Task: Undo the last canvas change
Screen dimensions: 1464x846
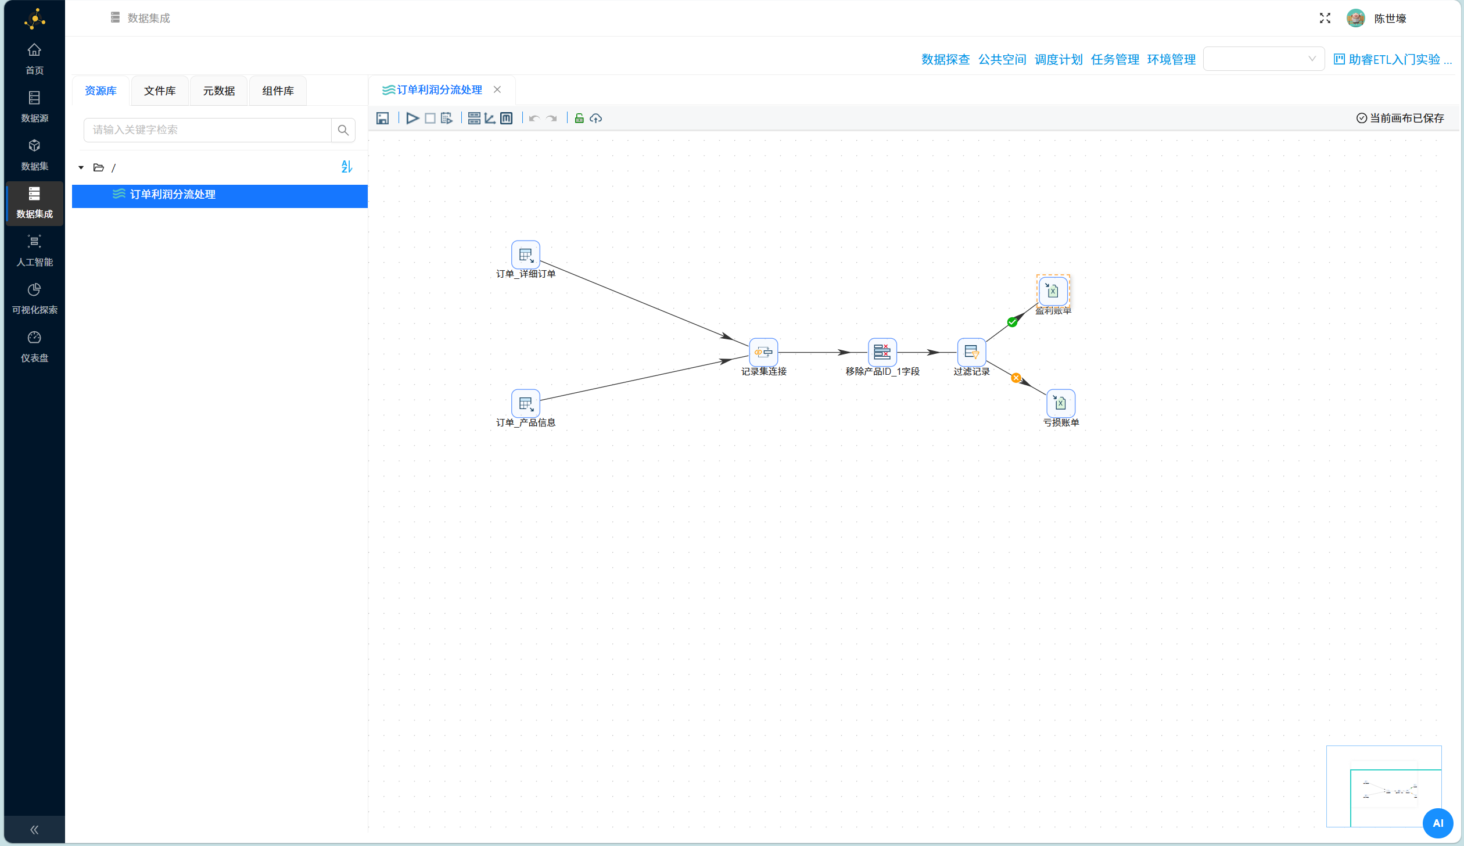Action: coord(534,119)
